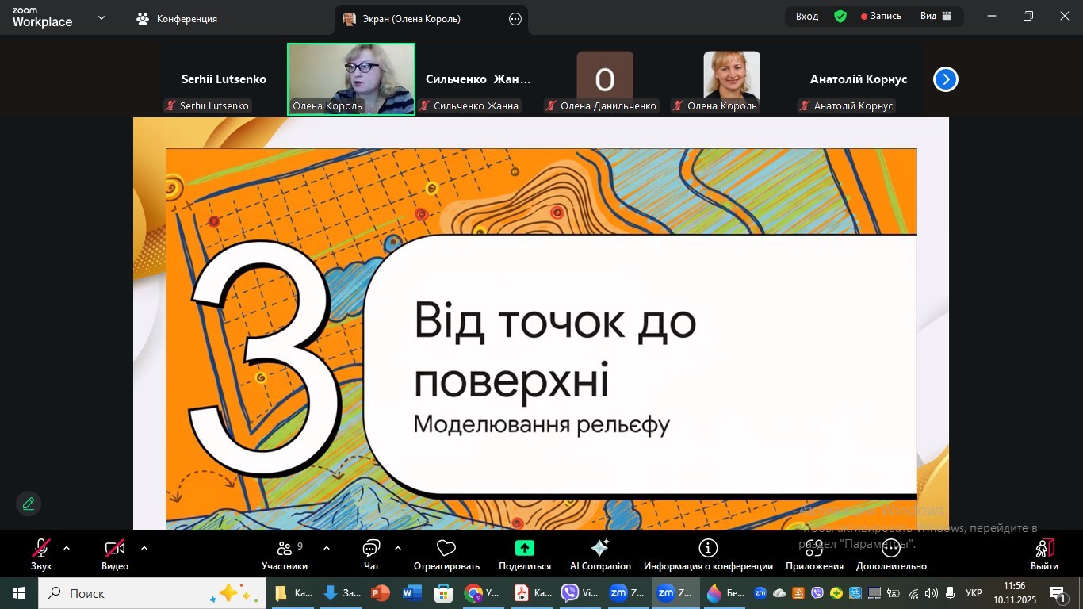Turn on camera with Видео button
1083x609 pixels.
(x=115, y=554)
